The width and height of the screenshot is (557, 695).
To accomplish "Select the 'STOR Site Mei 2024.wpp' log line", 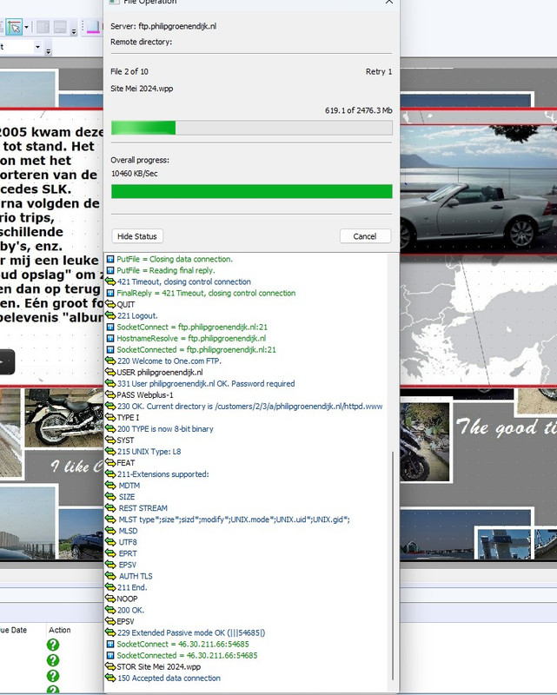I will pyautogui.click(x=158, y=666).
